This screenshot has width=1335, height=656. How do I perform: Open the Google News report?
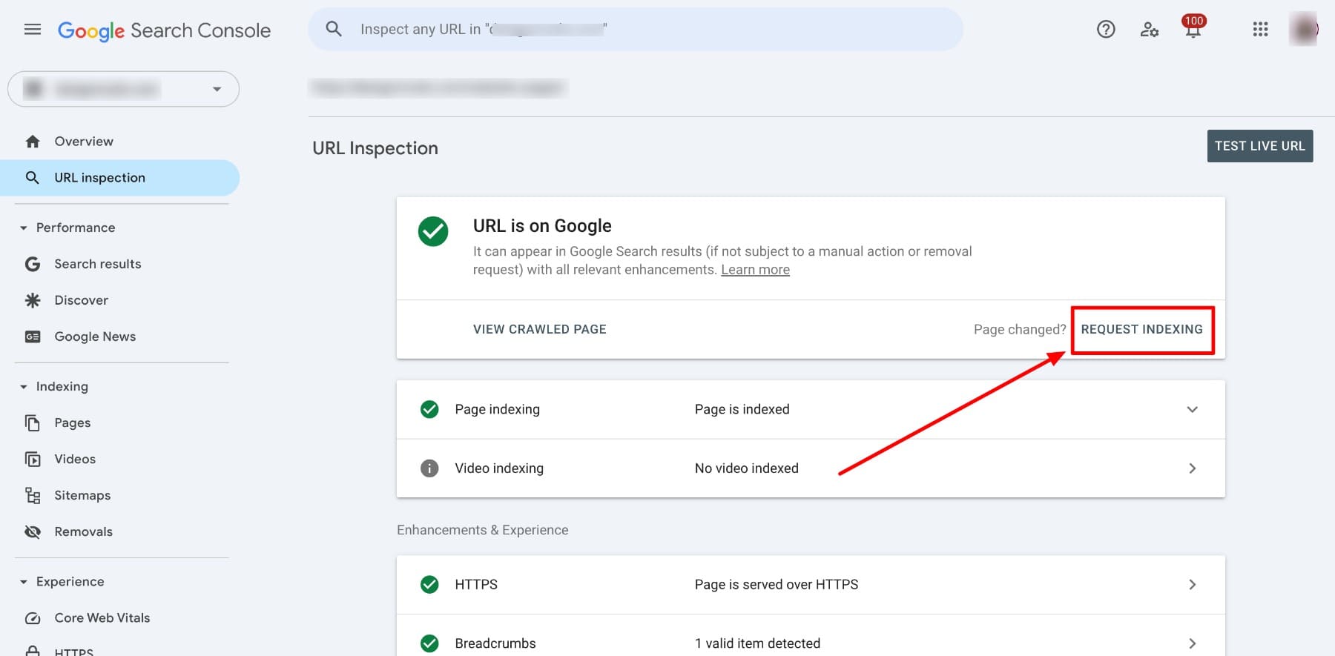coord(95,337)
